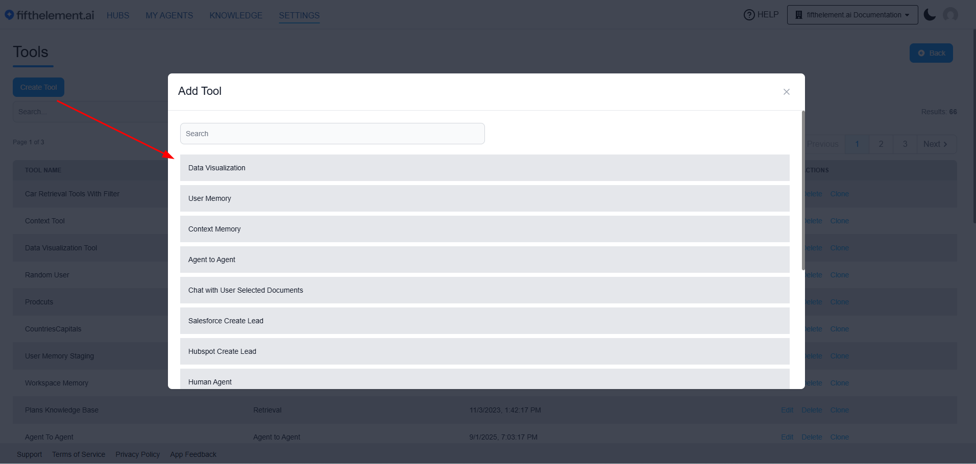Click the Plans Knowledge Base name

[x=62, y=410]
